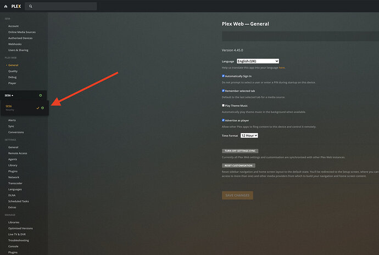Toggle Advertise as player checkbox
This screenshot has width=379, height=255.
[223, 120]
